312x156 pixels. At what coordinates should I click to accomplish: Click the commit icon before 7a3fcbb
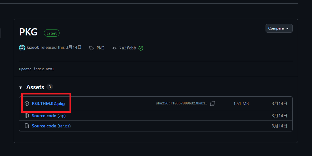(x=114, y=48)
